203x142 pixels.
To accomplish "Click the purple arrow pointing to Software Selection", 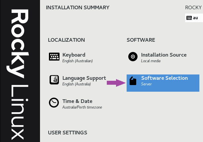I will pos(116,83).
